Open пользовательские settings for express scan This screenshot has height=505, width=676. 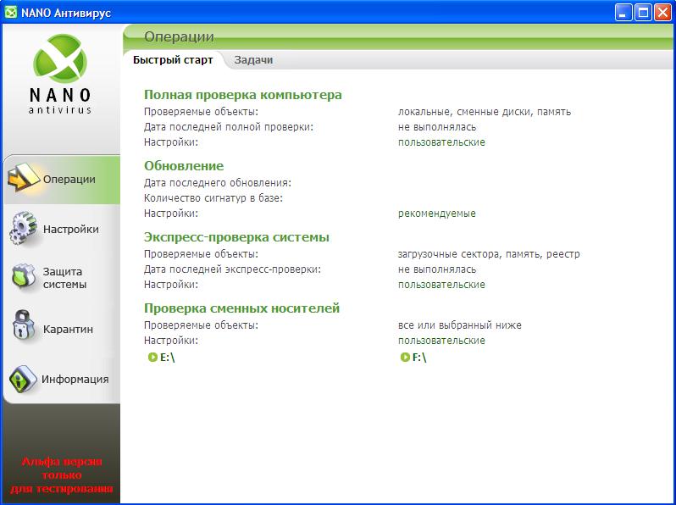coord(441,285)
